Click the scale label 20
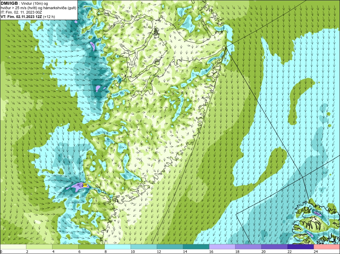 click(x=263, y=252)
